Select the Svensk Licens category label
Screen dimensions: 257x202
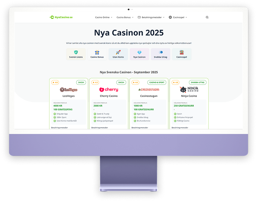pyautogui.click(x=76, y=57)
